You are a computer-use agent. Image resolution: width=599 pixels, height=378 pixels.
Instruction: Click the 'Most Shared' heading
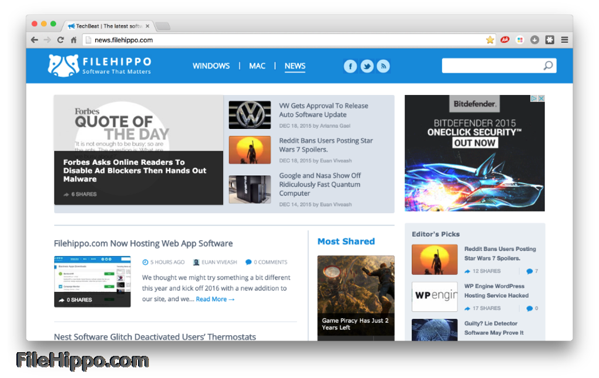pos(346,241)
